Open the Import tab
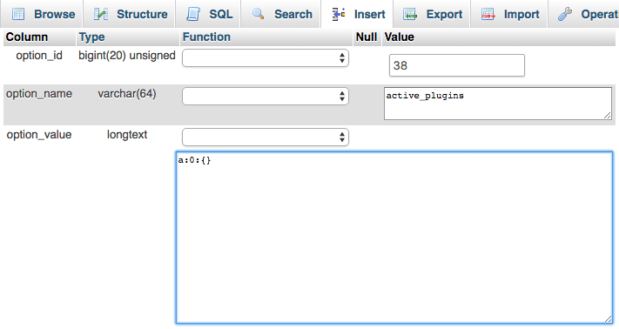The image size is (619, 329). pyautogui.click(x=508, y=14)
